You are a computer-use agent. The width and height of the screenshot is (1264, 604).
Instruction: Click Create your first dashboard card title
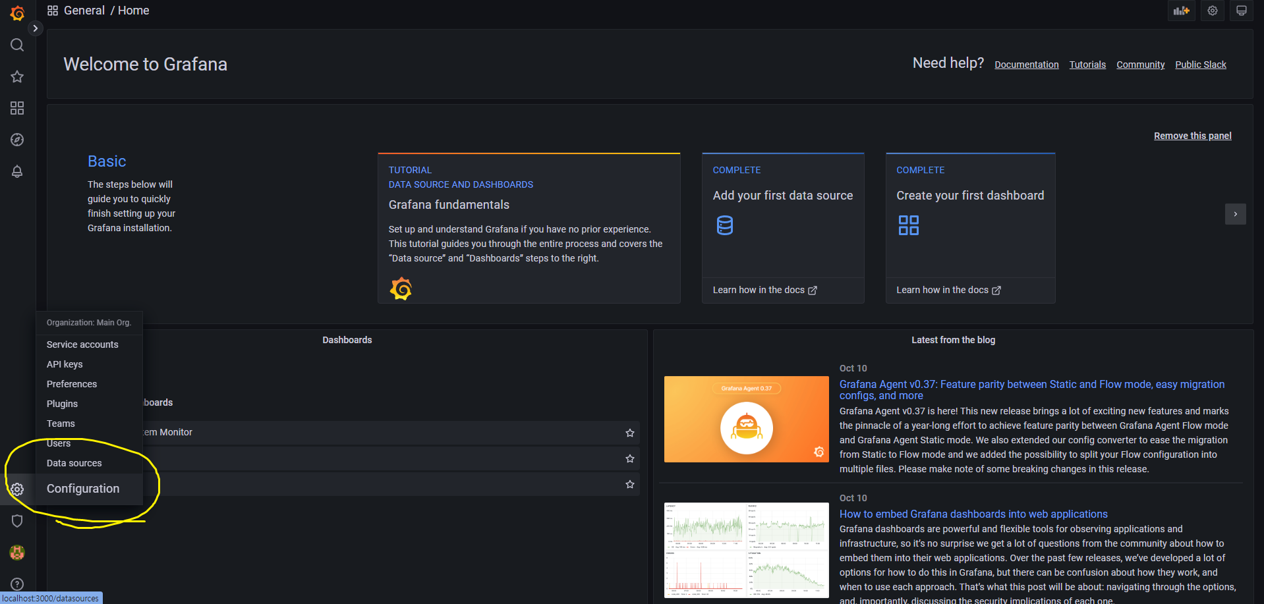(970, 196)
